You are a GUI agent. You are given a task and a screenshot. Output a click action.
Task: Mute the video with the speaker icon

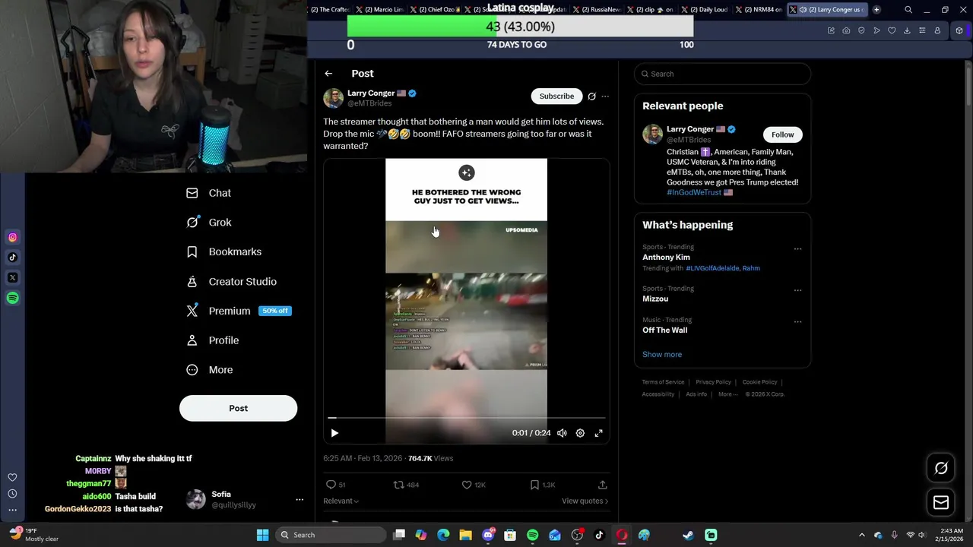pyautogui.click(x=562, y=433)
